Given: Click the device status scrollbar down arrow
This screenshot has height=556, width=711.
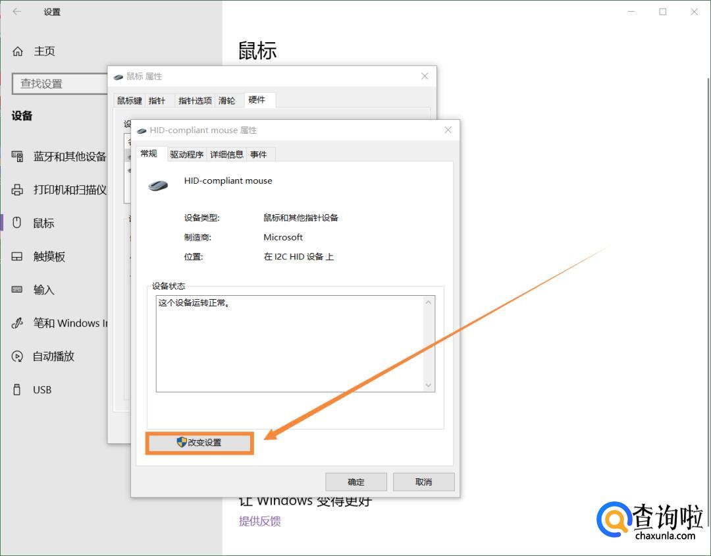Looking at the screenshot, I should (429, 385).
